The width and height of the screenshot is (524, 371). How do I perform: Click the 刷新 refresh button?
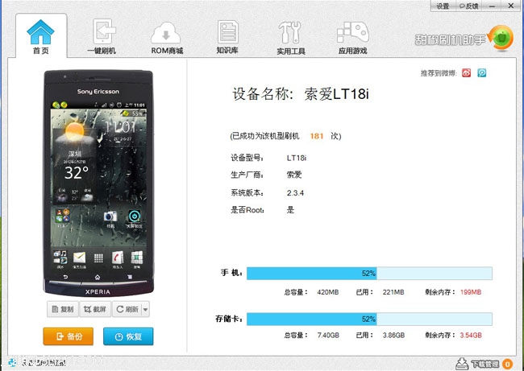[127, 309]
